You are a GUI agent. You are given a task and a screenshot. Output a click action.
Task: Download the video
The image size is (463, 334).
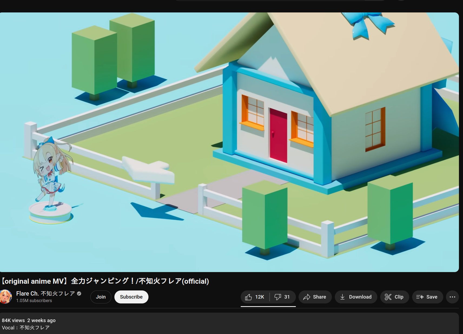point(356,297)
